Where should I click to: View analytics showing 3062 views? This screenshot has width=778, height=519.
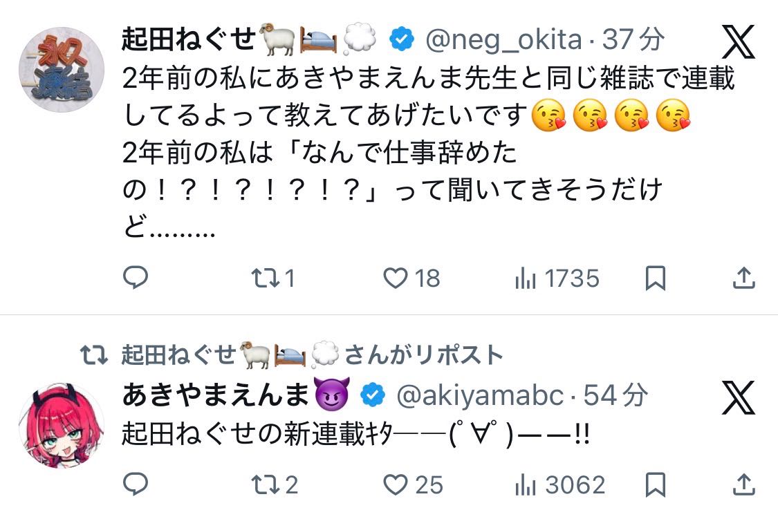530,485
